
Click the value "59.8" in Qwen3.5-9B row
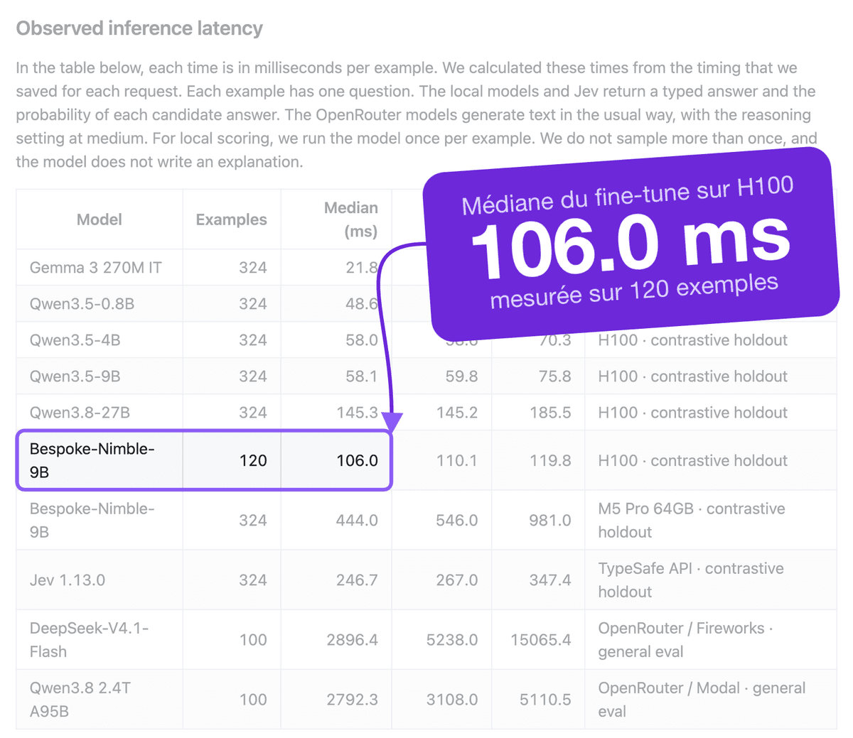[461, 376]
